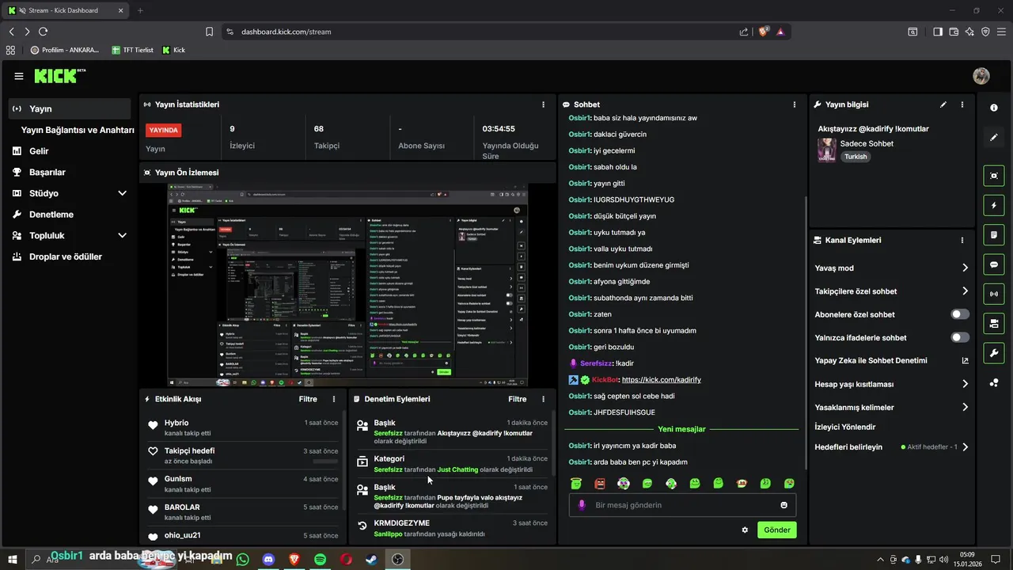Open the Profilim - ANKARA bookmark

(x=65, y=50)
